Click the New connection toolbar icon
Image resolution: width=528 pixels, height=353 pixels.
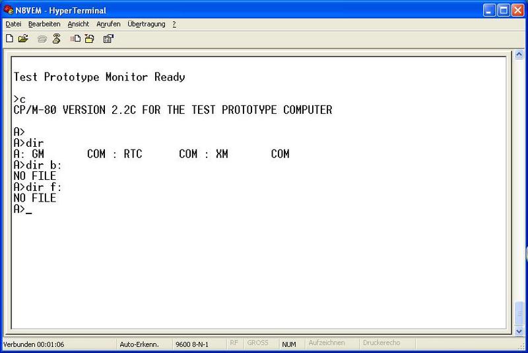click(x=9, y=39)
